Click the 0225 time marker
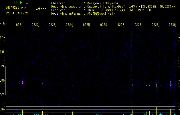 point(86,25)
